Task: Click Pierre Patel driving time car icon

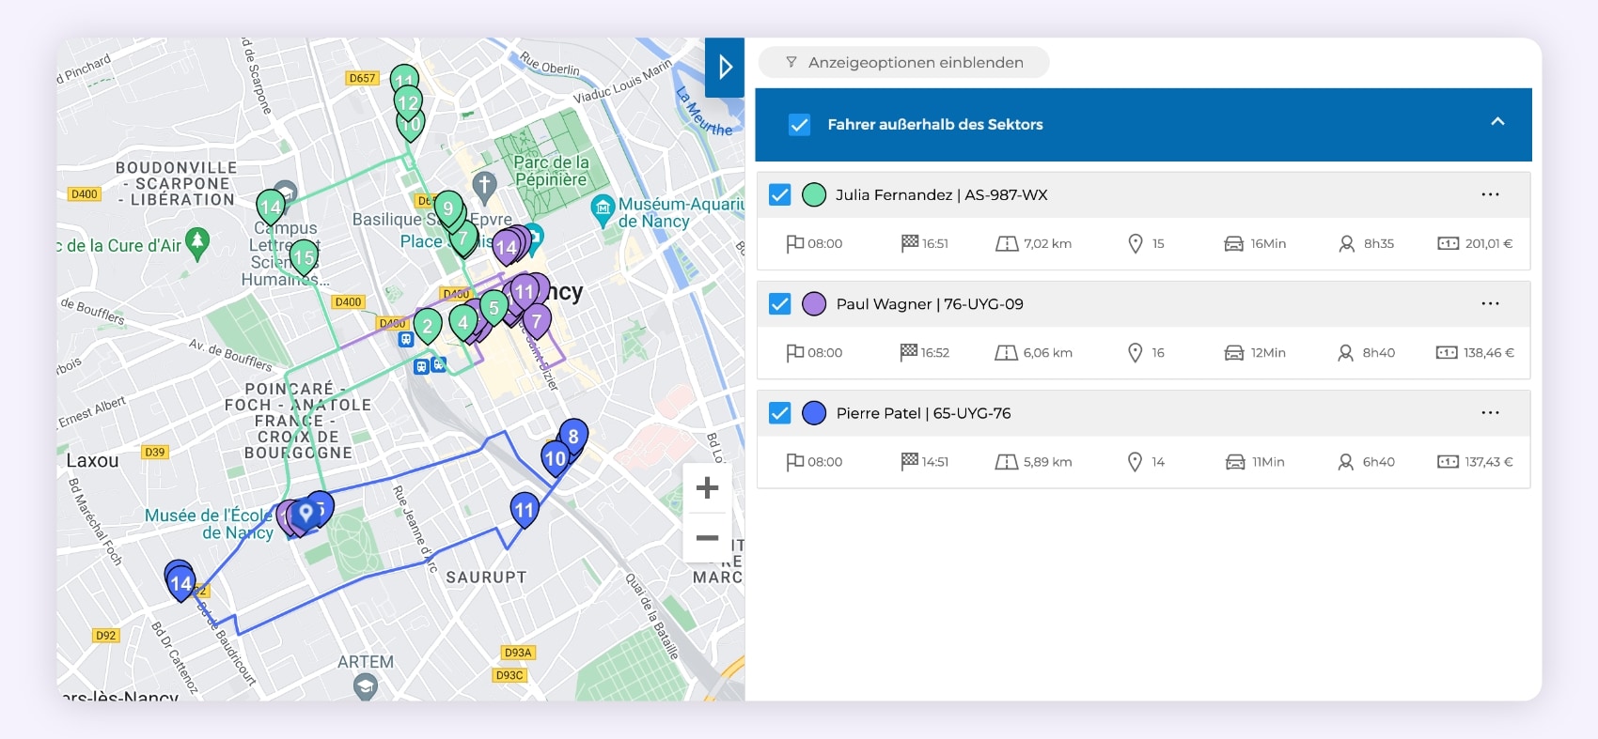Action: tap(1235, 461)
